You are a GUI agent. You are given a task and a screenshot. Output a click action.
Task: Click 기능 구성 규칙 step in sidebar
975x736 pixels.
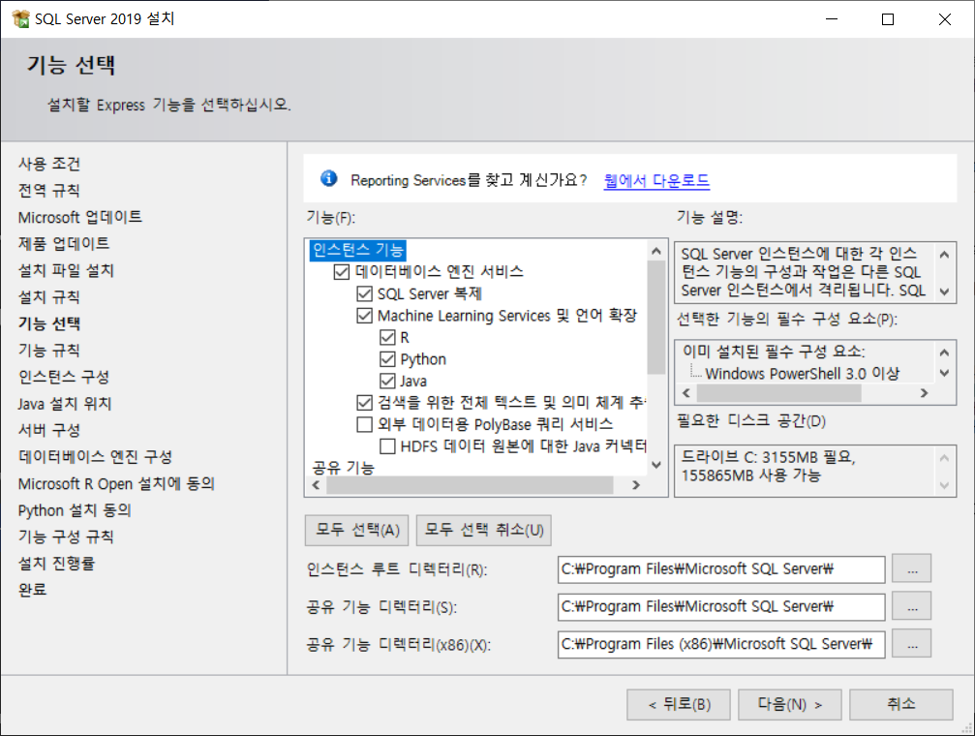[x=66, y=537]
